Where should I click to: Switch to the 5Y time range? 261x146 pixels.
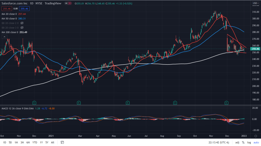click(46, 142)
